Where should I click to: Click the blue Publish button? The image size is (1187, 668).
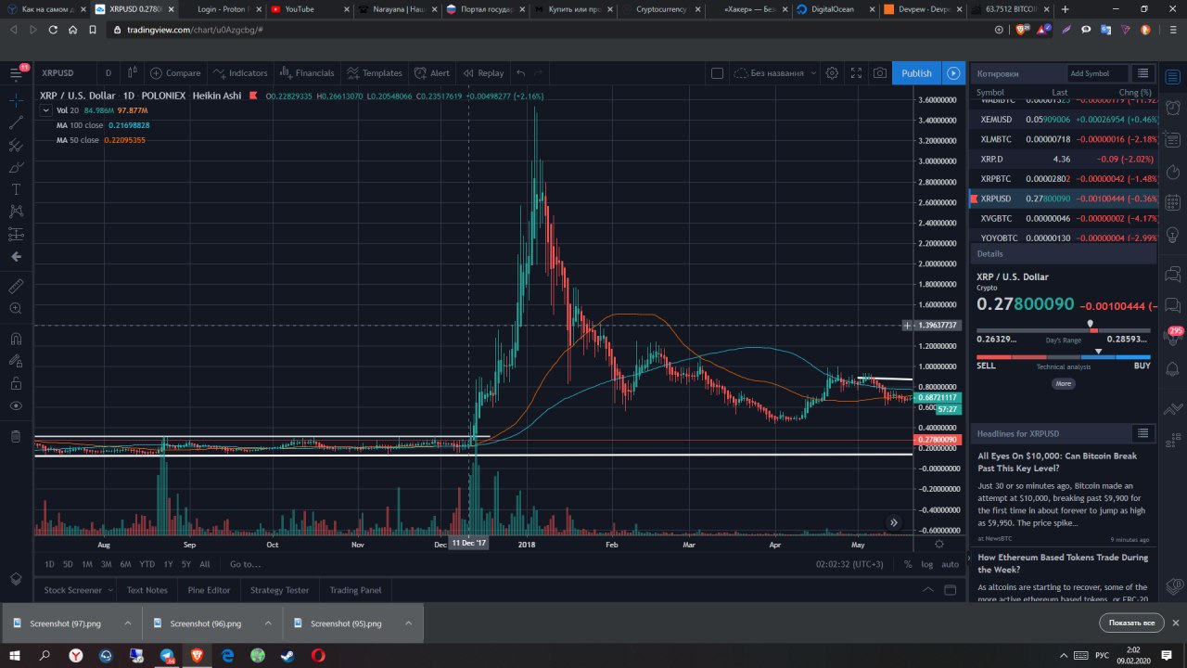click(916, 73)
